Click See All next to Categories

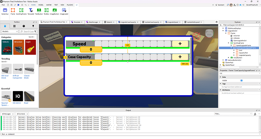(31, 37)
